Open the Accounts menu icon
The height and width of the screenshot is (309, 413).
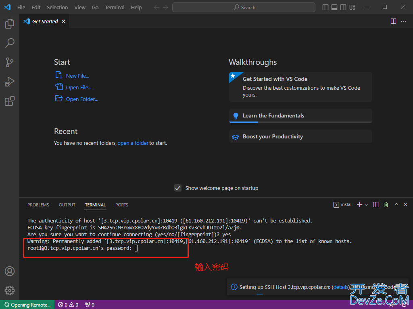pos(10,271)
